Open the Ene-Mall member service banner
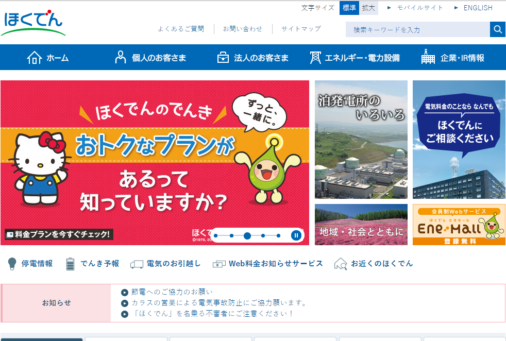 pos(459,225)
